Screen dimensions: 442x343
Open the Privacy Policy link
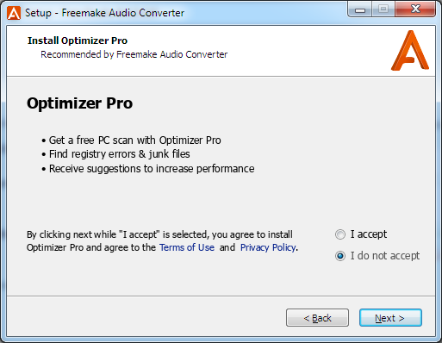(268, 247)
